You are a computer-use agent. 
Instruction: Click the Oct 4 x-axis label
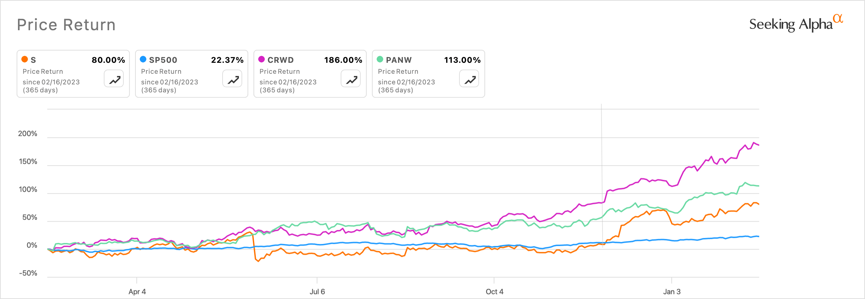click(494, 292)
